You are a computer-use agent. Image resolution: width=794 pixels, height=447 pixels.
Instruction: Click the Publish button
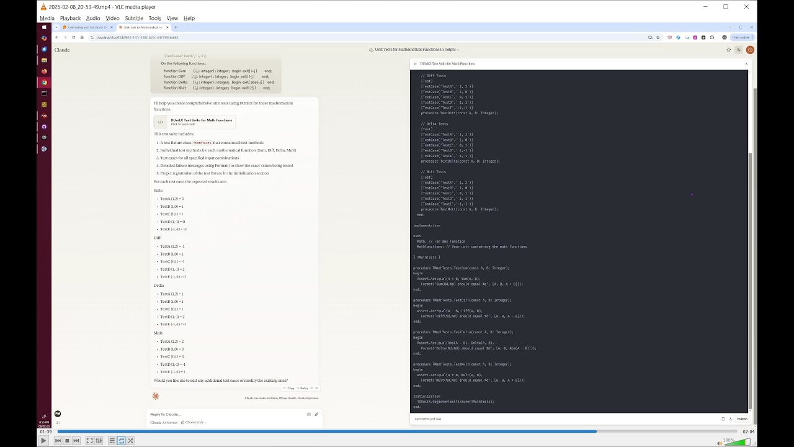742,419
